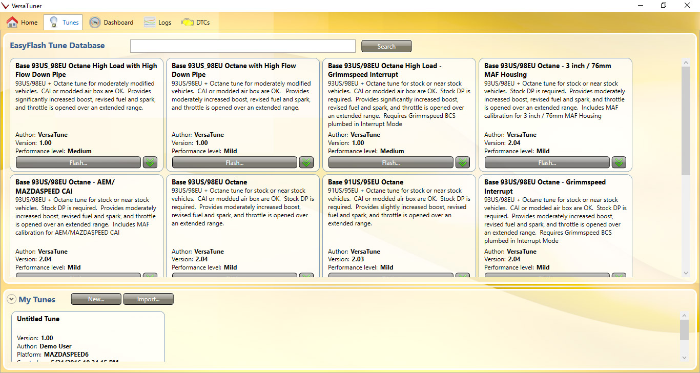Click the Tunes lightbulb icon
The width and height of the screenshot is (700, 373).
53,22
